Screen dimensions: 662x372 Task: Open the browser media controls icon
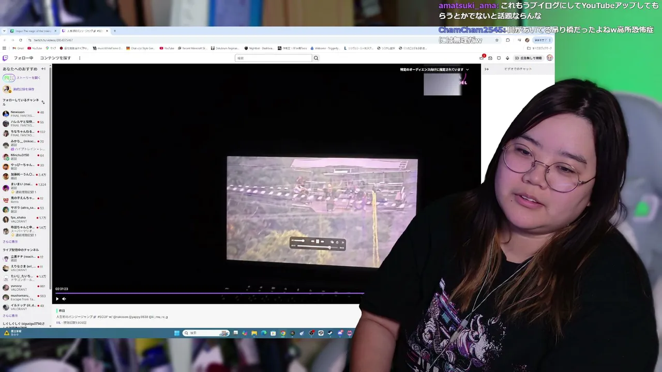(518, 40)
